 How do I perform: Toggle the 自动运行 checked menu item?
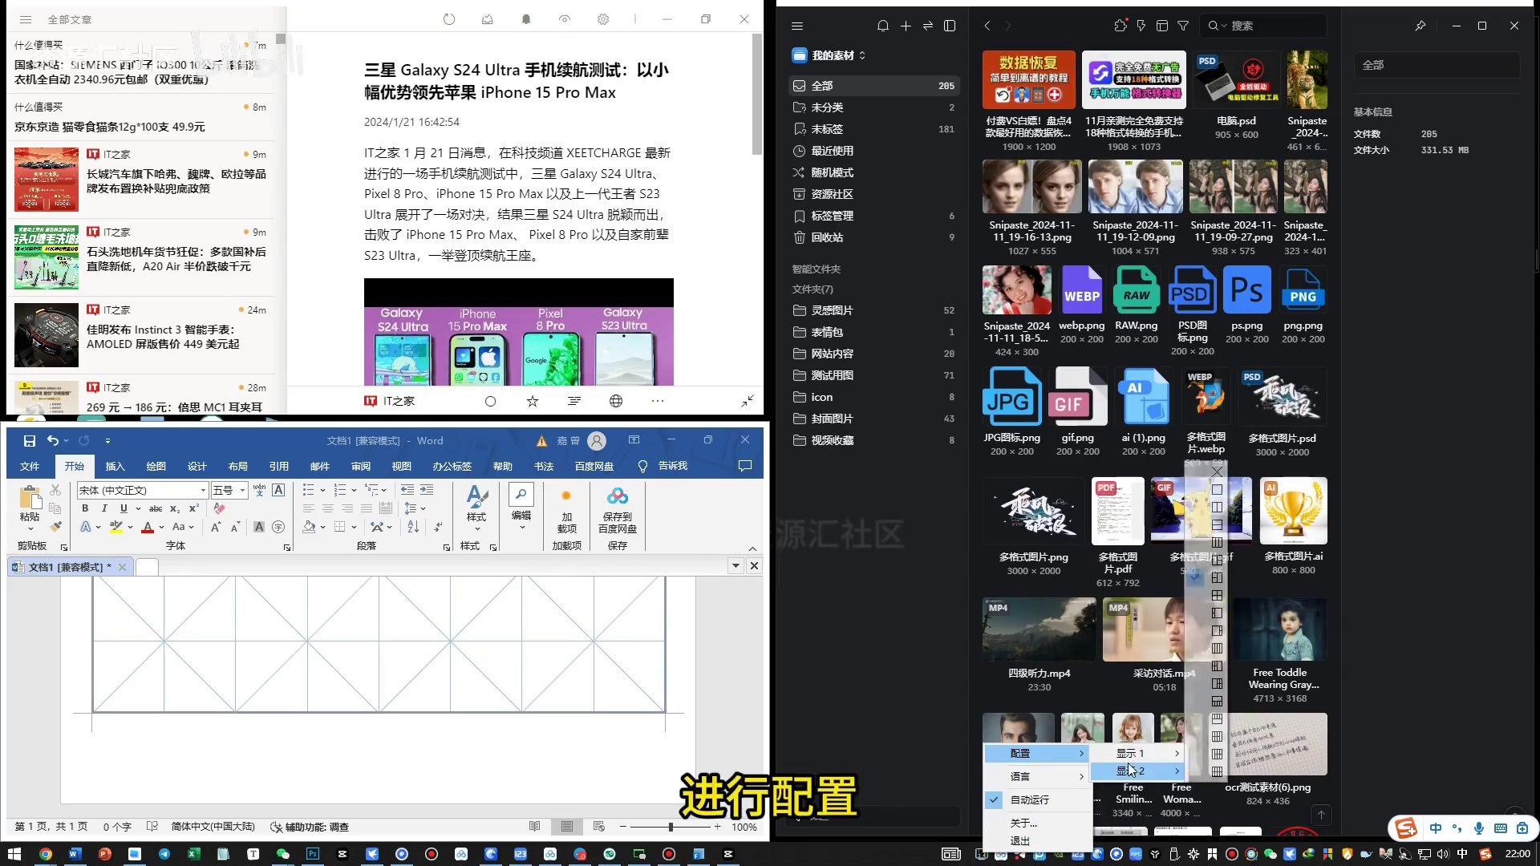click(1029, 799)
